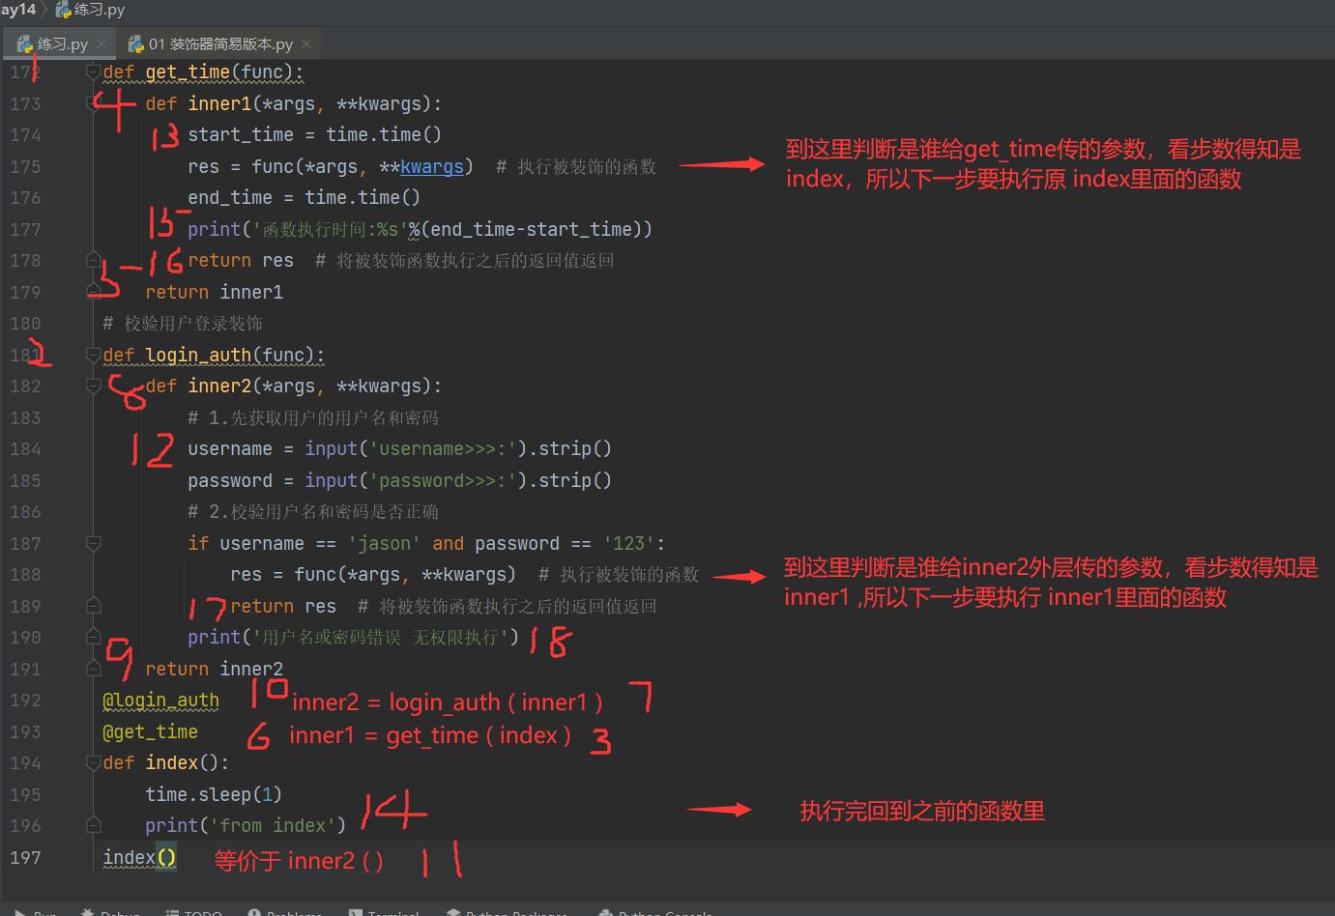1335x916 pixels.
Task: Click line number 188 in the gutter
Action: tap(25, 575)
